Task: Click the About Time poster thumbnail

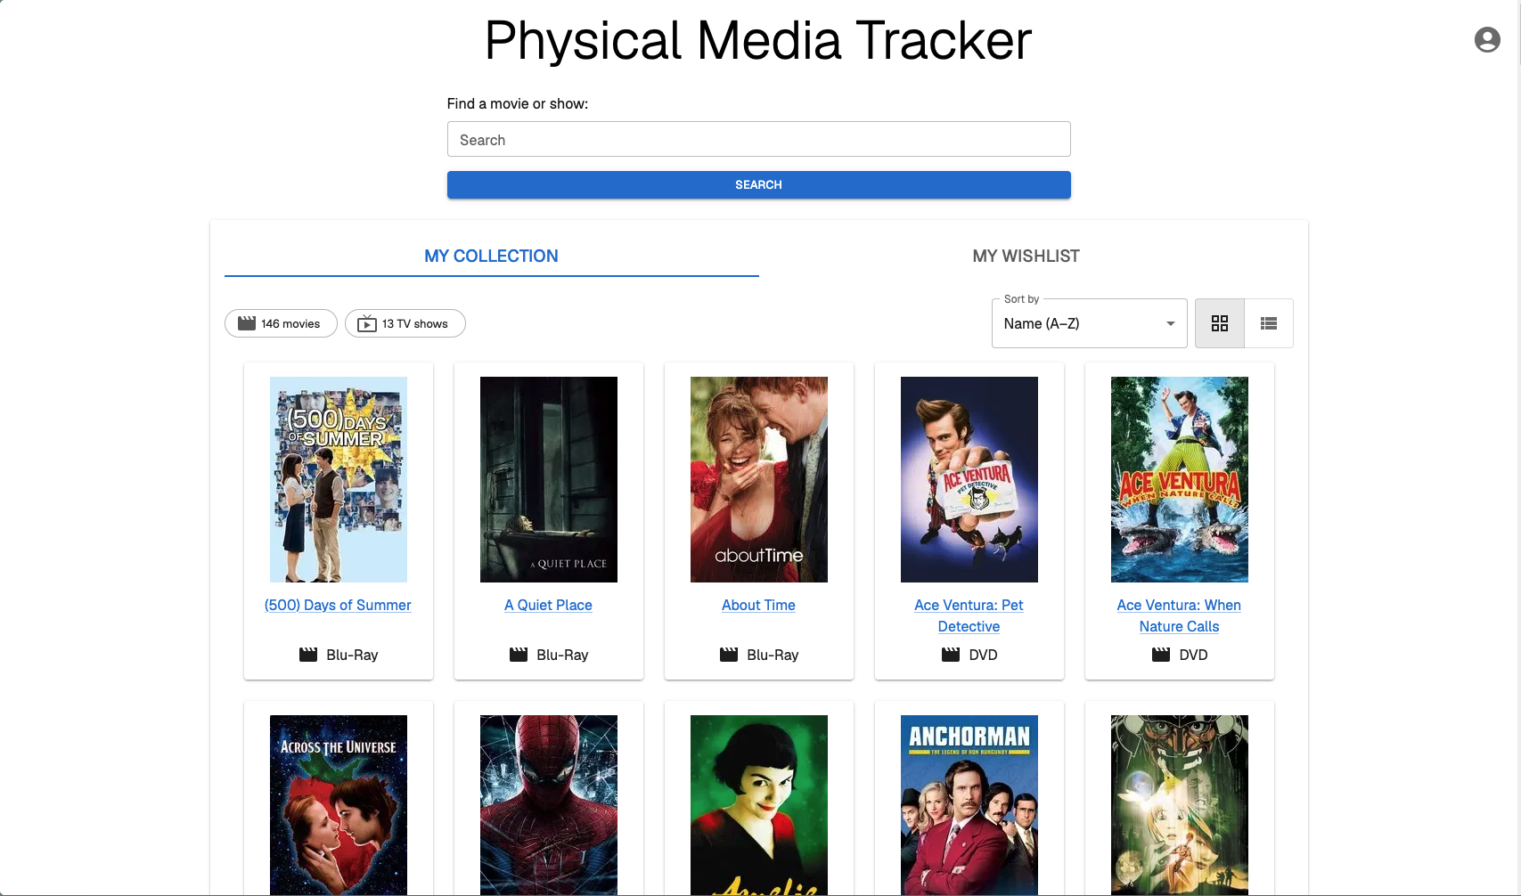Action: tap(758, 479)
